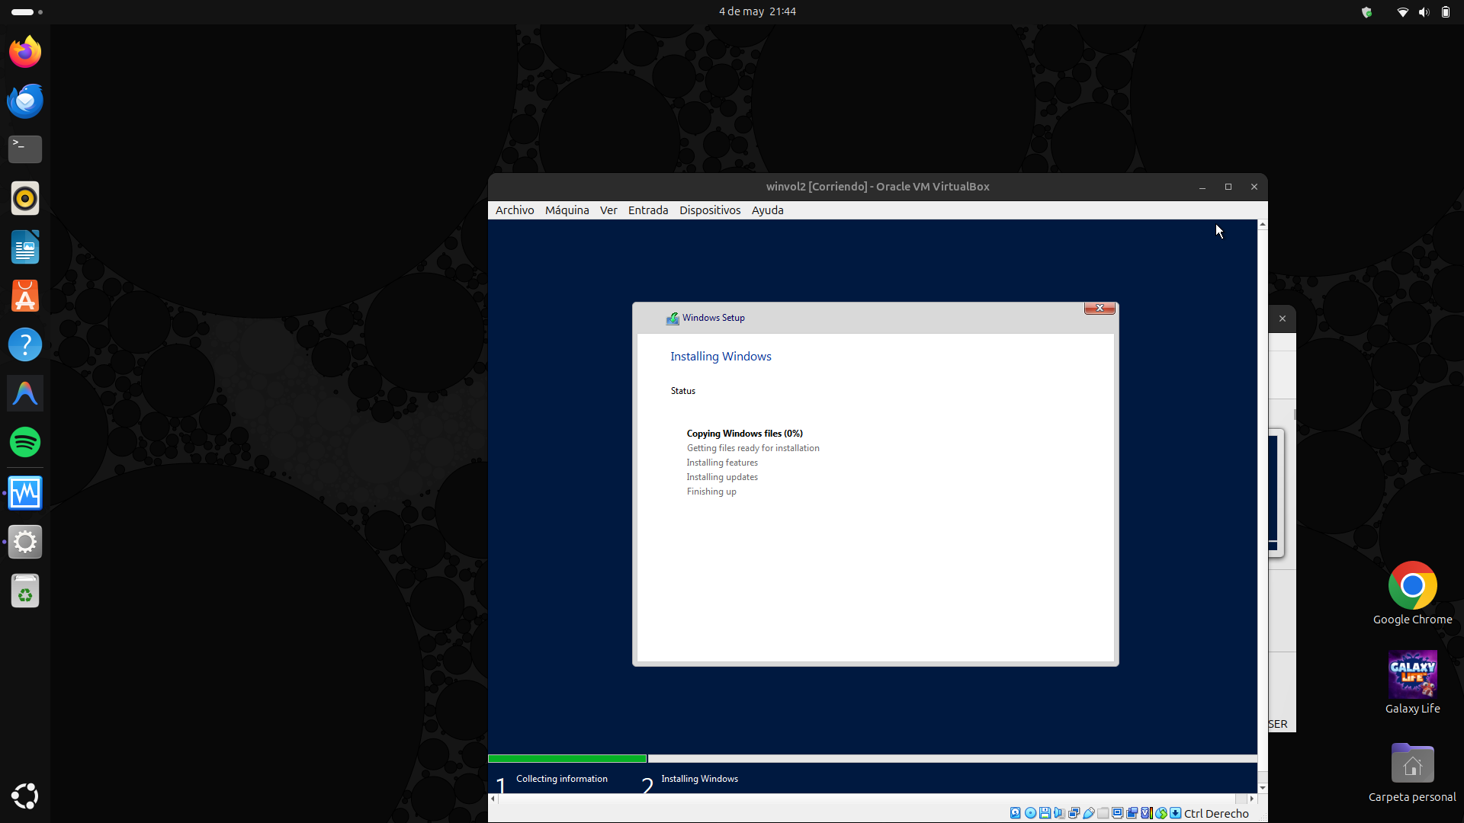Click the VM horizontal scrollbar right arrow
The image size is (1464, 823).
point(1252,799)
